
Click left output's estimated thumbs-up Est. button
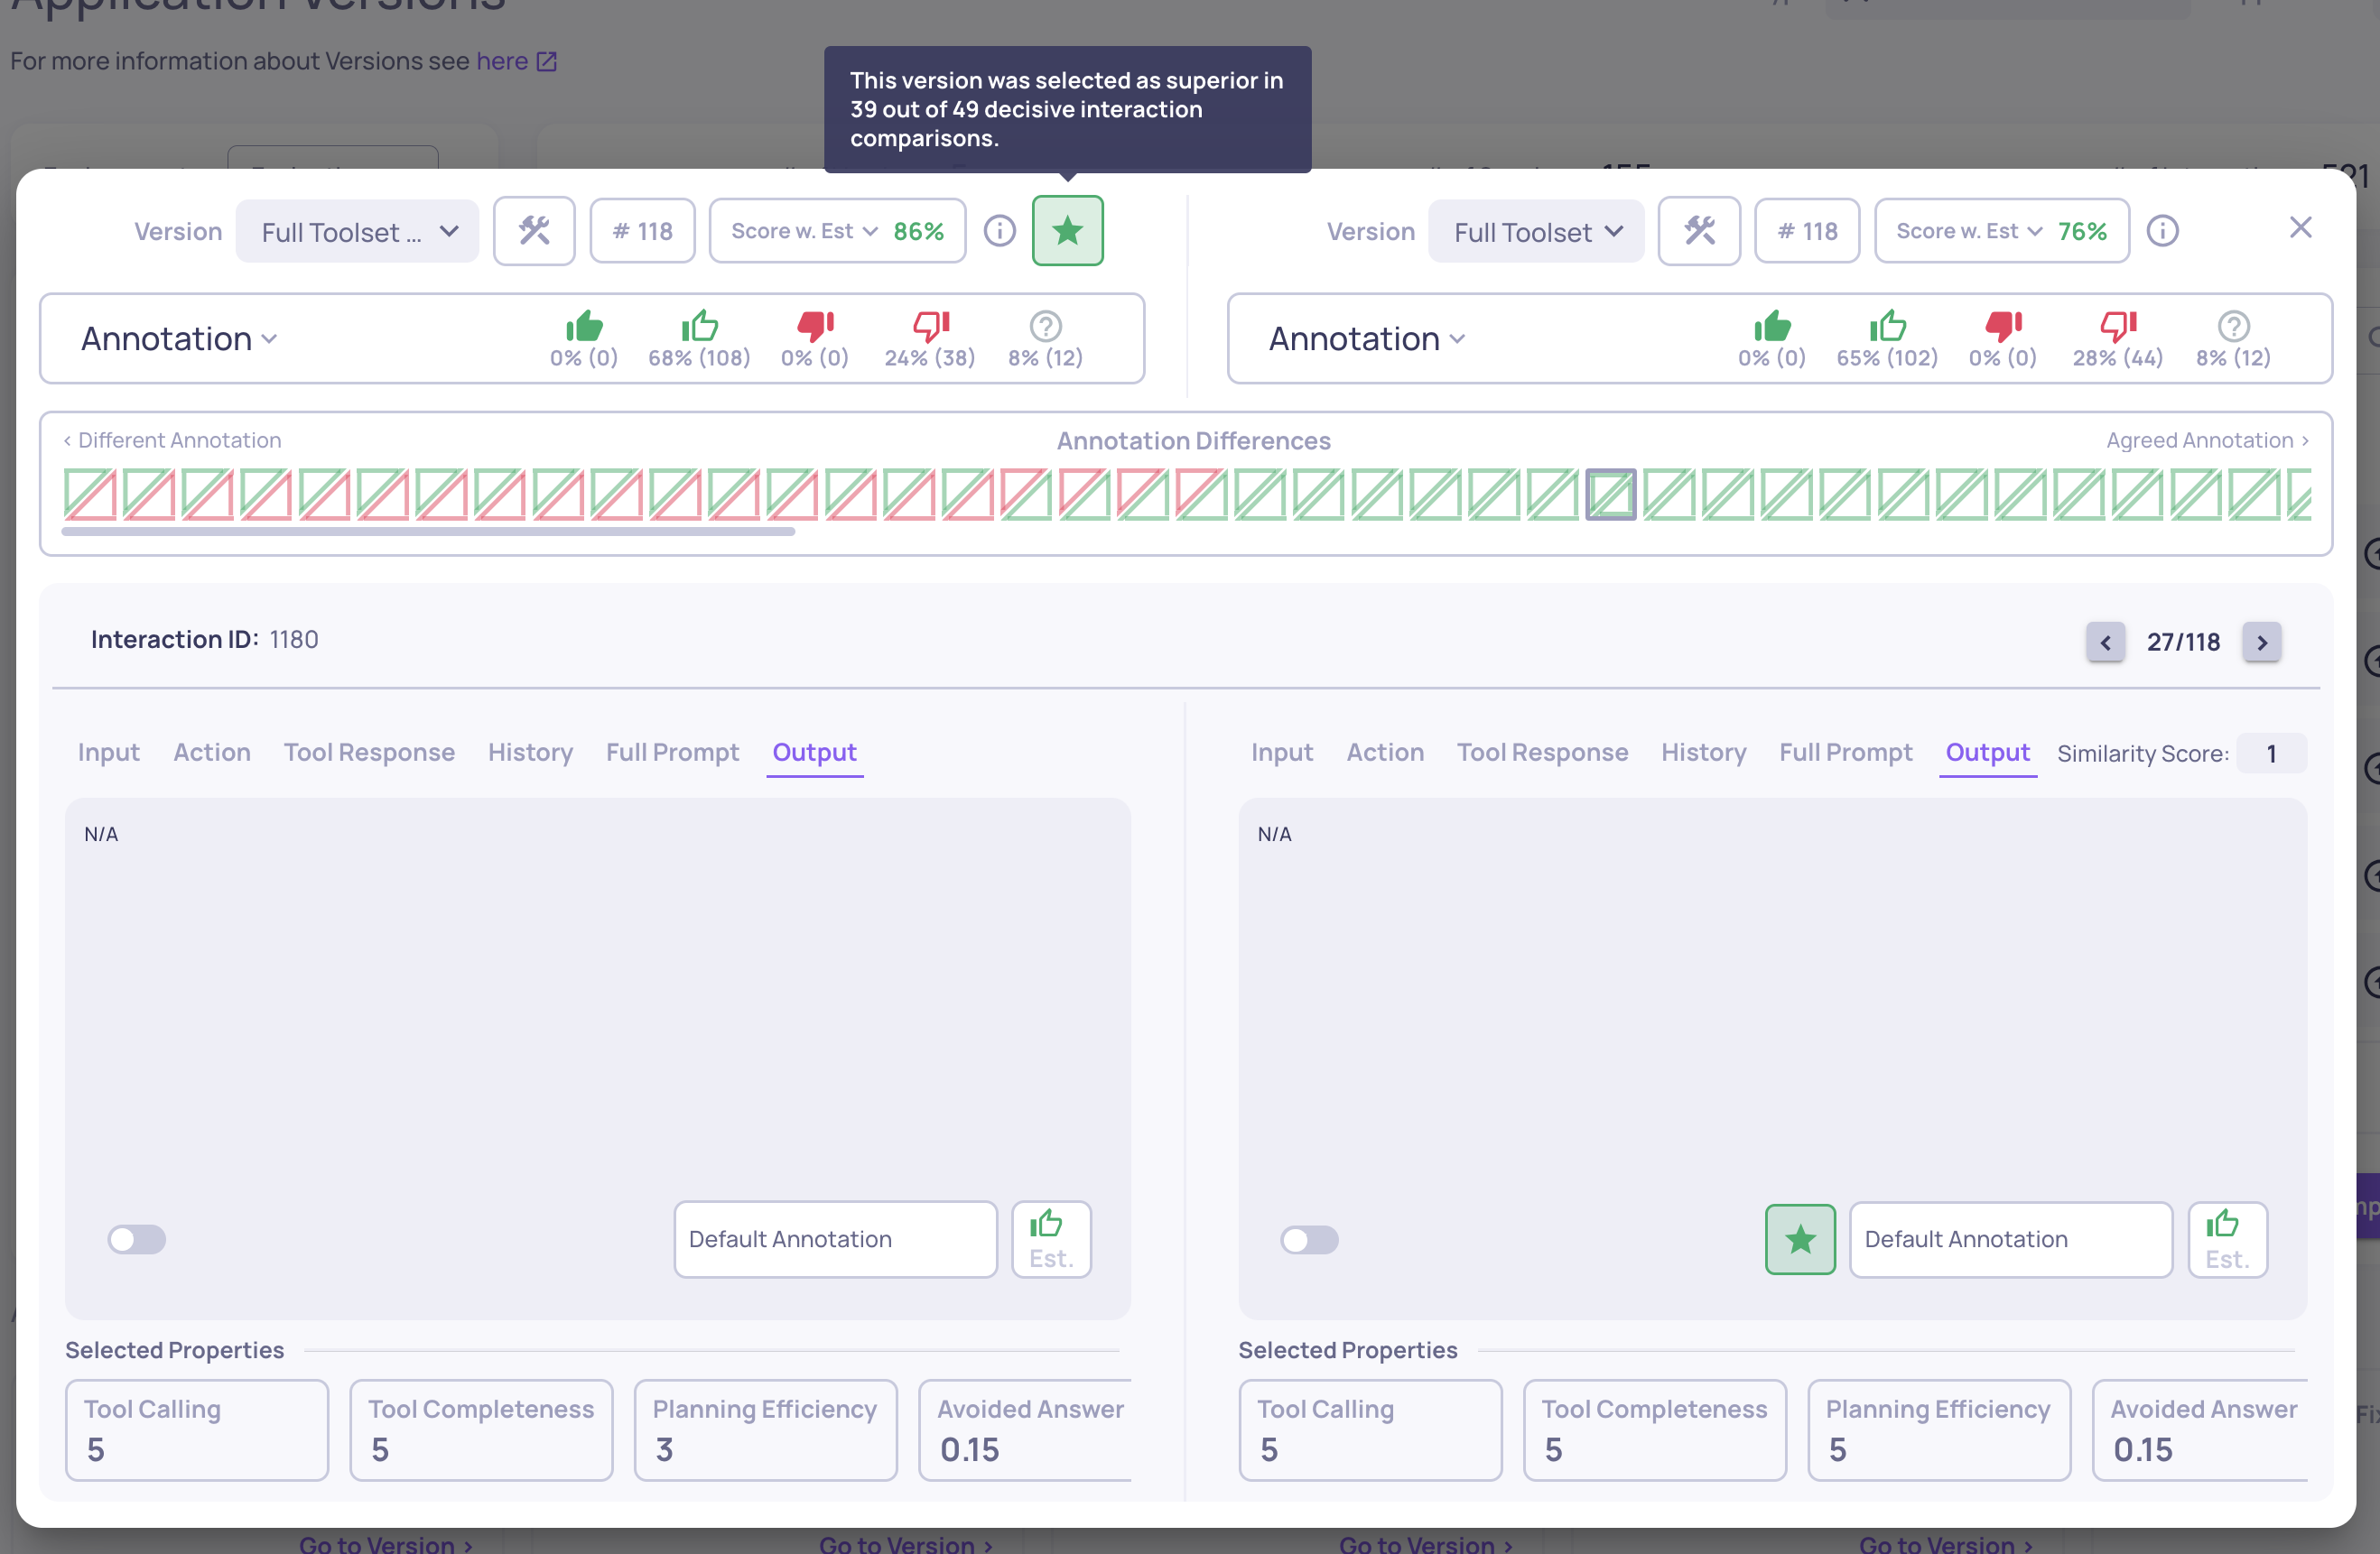tap(1051, 1239)
